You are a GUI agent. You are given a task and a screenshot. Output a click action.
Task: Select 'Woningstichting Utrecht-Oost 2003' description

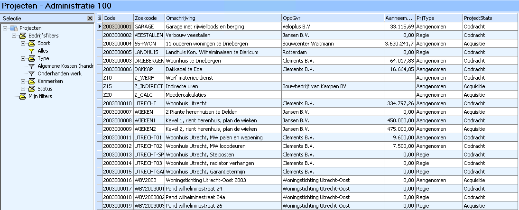tap(223, 180)
